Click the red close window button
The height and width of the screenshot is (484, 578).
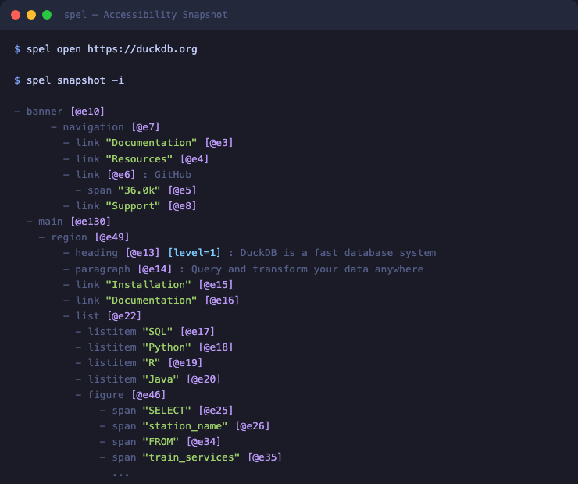16,15
